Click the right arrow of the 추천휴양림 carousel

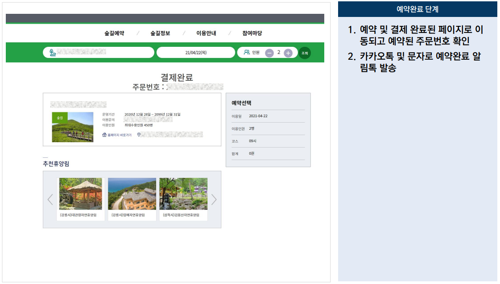click(214, 199)
